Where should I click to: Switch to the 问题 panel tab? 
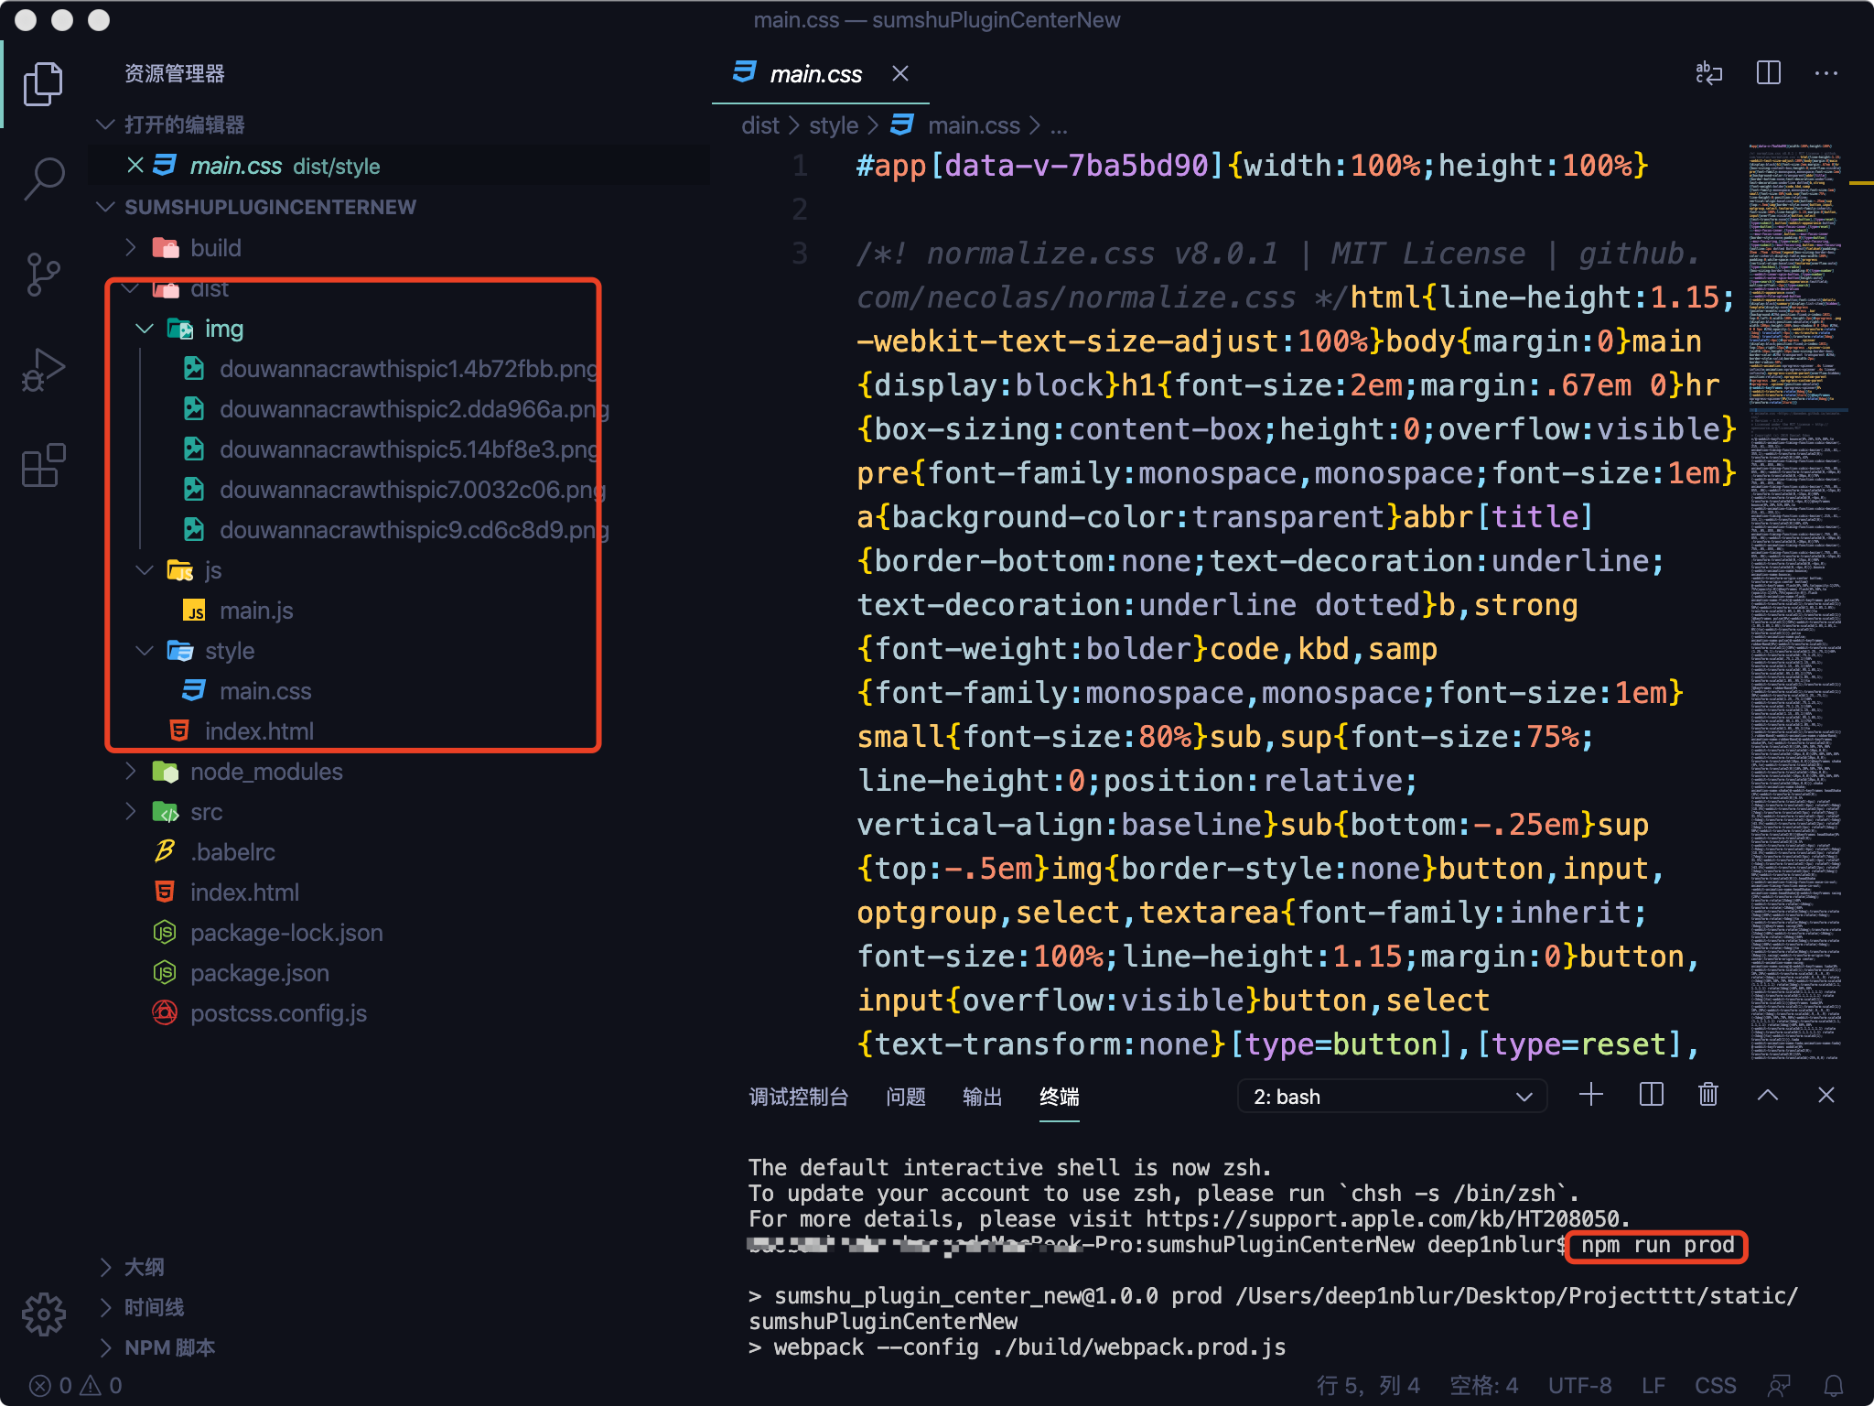[905, 1097]
